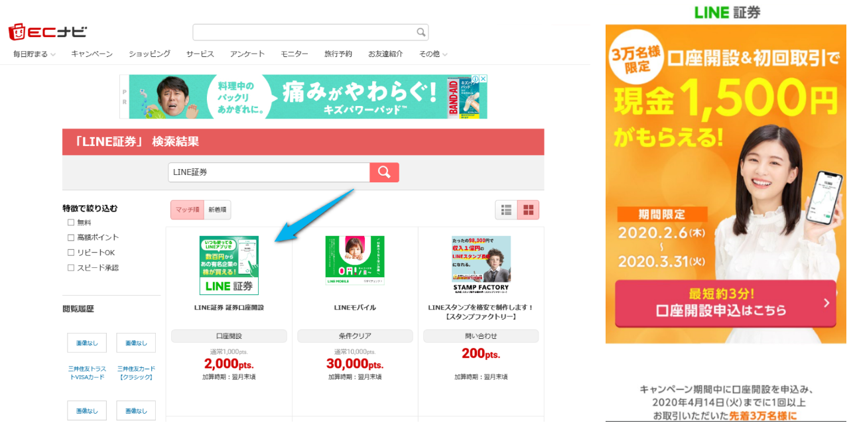Click the LINE証券 logo atop the right ad
This screenshot has width=855, height=425.
(x=727, y=12)
